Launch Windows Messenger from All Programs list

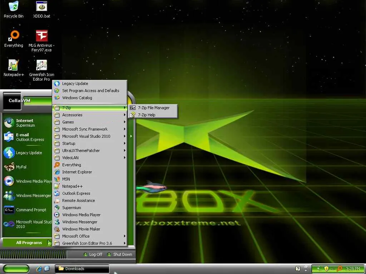pos(90,222)
